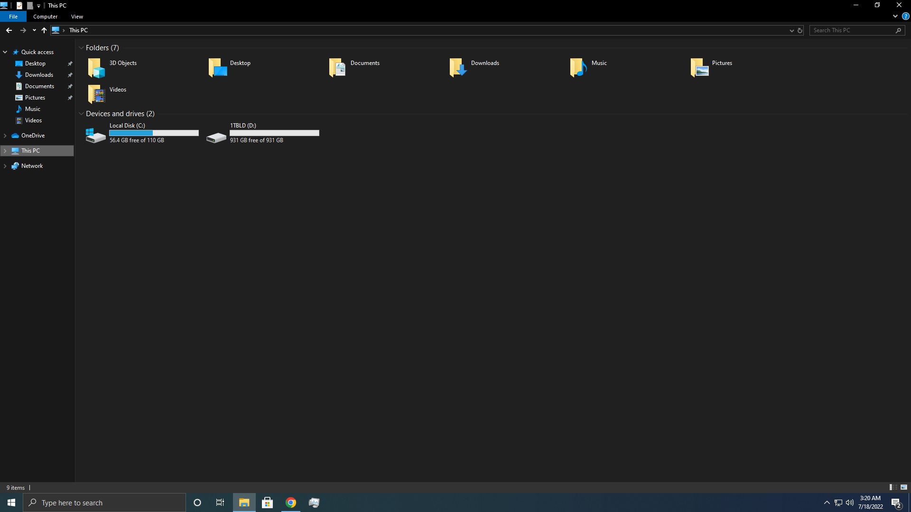Expand the Network item in the sidebar

[5, 165]
